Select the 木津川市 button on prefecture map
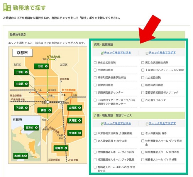 click(x=20, y=156)
